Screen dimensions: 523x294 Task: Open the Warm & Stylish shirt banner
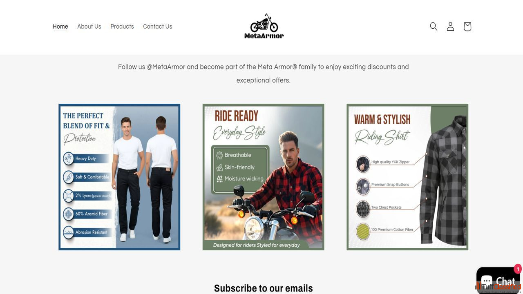pos(407,177)
